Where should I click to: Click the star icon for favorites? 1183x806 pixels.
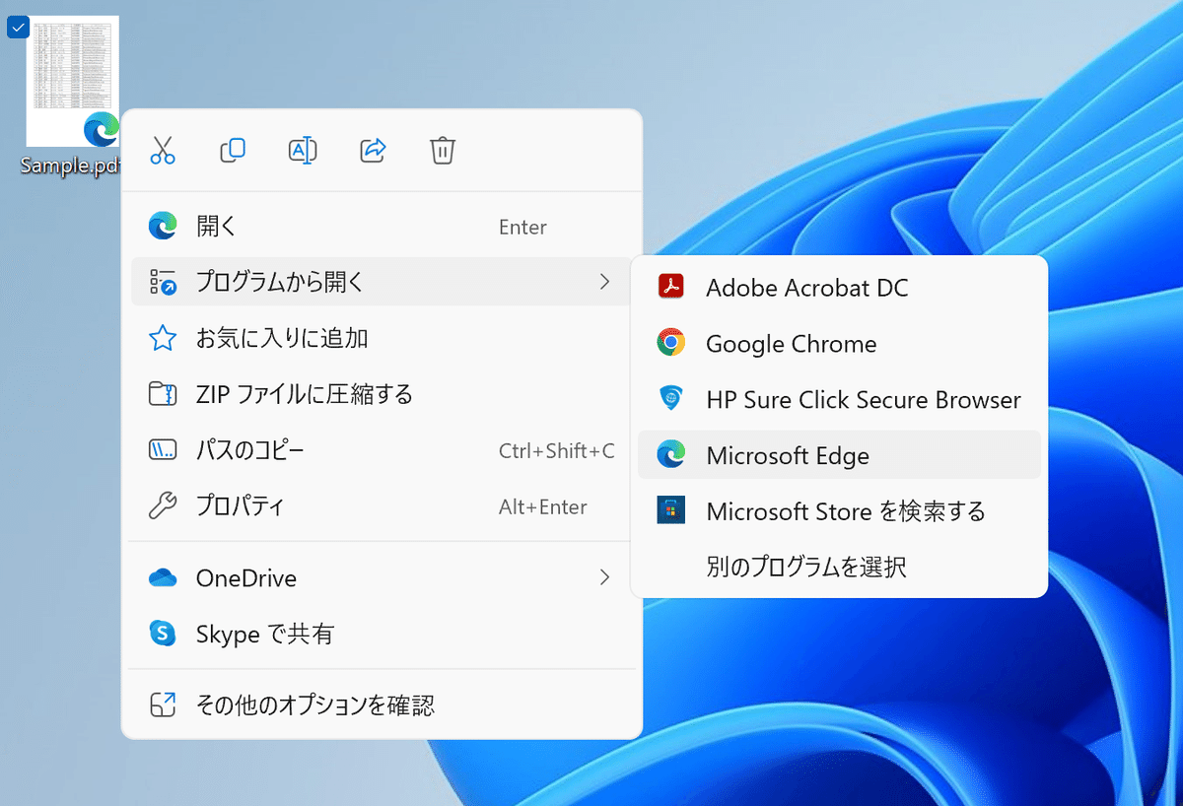pos(163,339)
